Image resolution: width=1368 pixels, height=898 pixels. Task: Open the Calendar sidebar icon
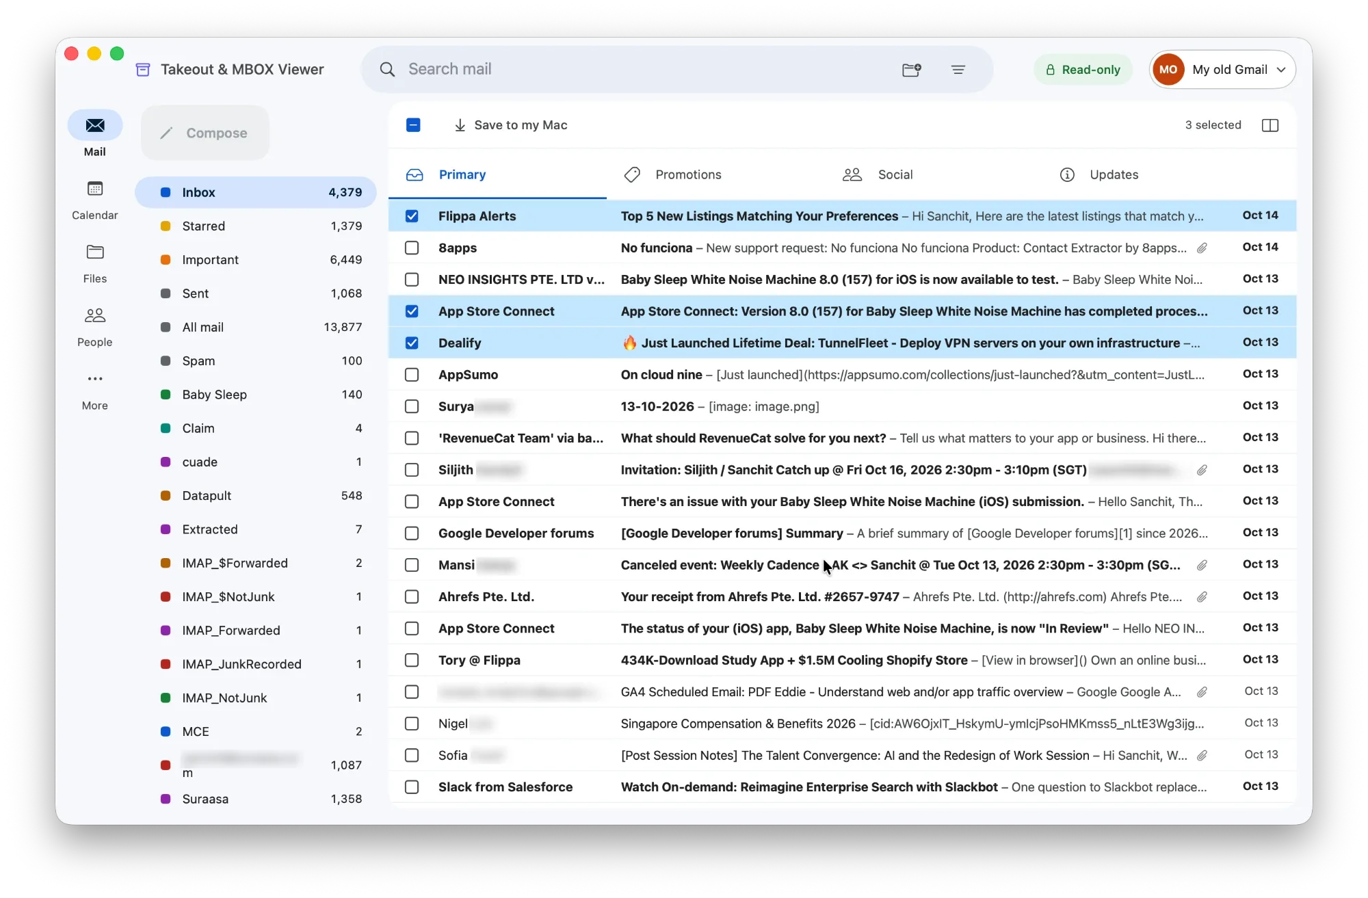coord(95,189)
